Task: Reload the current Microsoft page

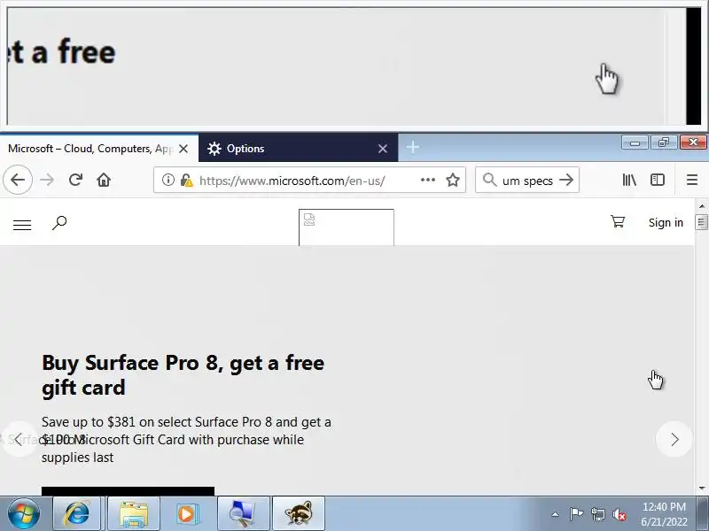Action: point(75,180)
